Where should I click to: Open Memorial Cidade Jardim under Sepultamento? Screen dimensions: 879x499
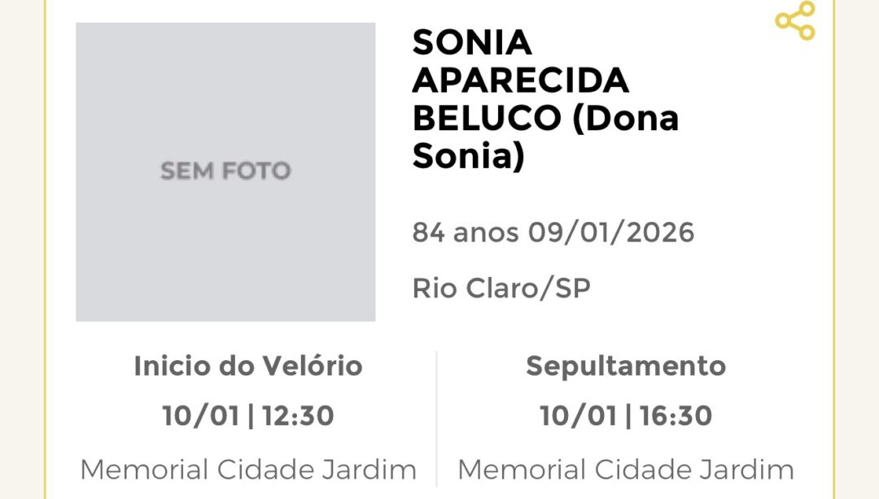click(626, 470)
